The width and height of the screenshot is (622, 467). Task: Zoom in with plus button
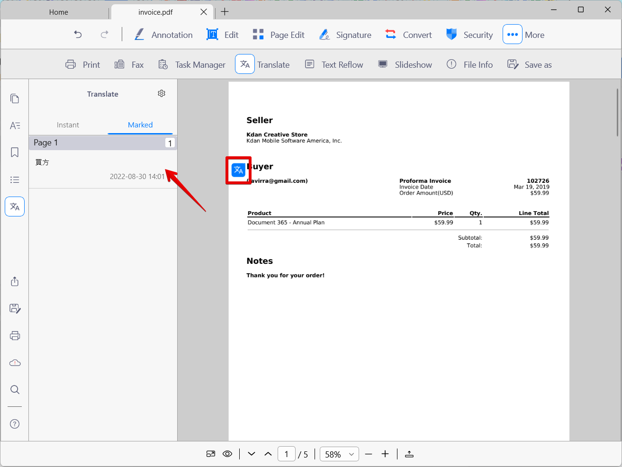pyautogui.click(x=385, y=454)
